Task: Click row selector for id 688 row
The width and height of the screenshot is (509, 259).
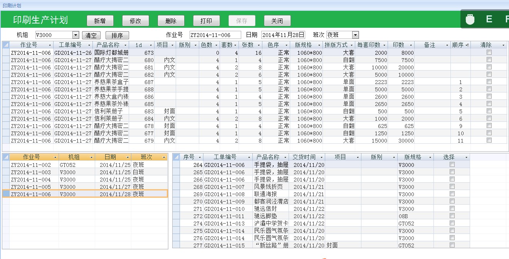Action: pos(6,89)
